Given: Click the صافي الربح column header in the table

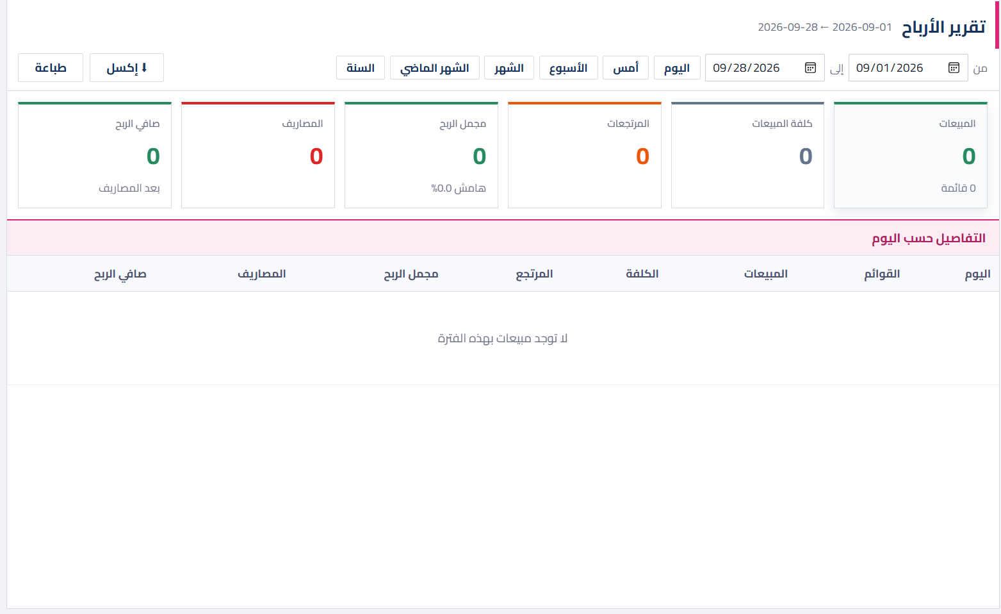Looking at the screenshot, I should point(120,274).
